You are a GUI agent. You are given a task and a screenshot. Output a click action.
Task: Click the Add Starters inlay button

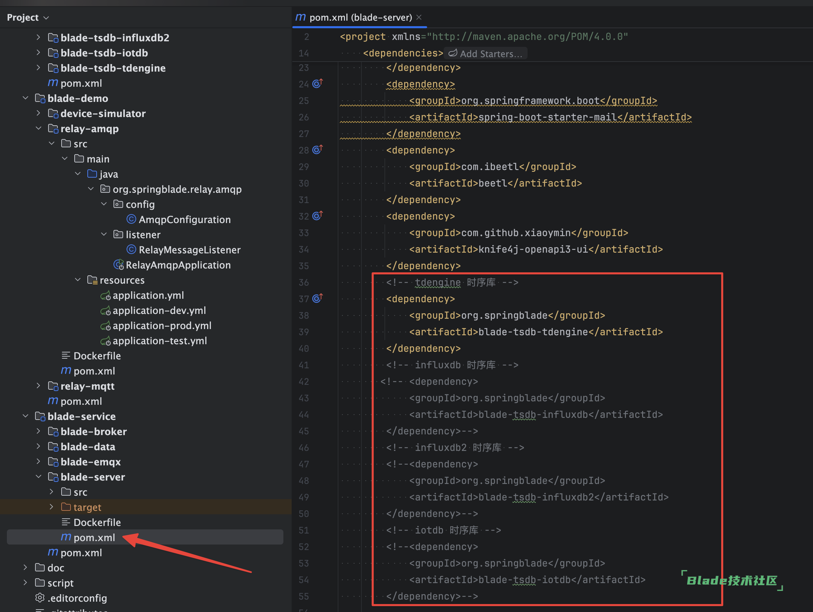(486, 53)
